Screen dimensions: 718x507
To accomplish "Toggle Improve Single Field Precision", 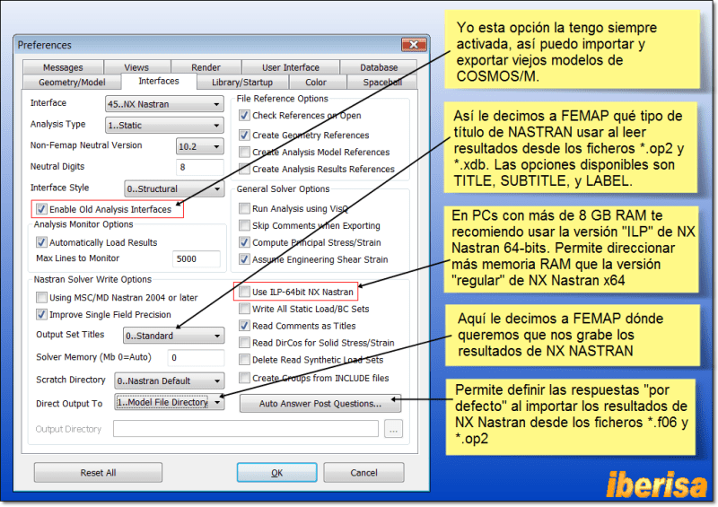I will pos(41,314).
